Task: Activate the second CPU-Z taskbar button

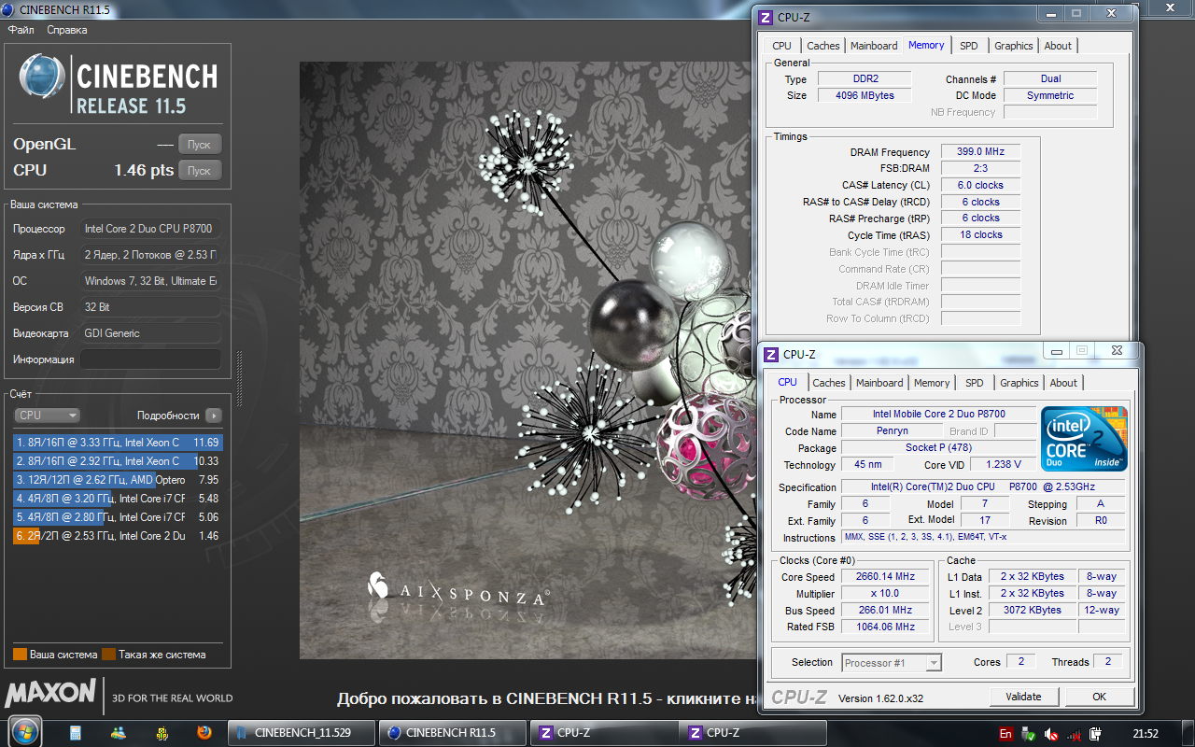Action: click(x=753, y=733)
